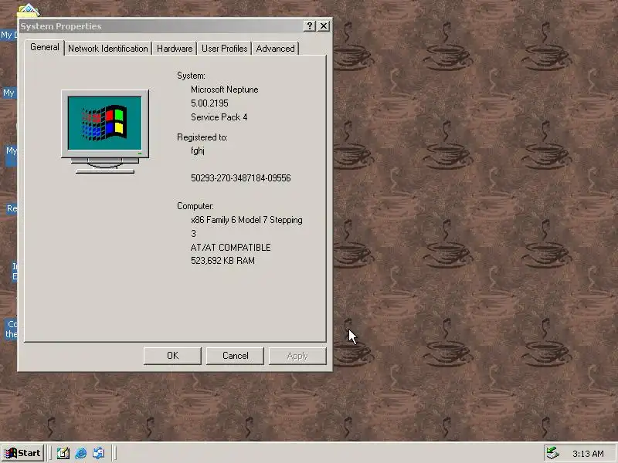The height and width of the screenshot is (463, 618).
Task: Click product ID '50293-270-3487184-09556'
Action: click(x=241, y=178)
